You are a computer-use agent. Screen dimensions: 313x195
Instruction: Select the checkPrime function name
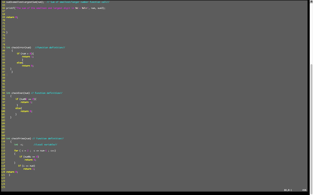(x=16, y=138)
